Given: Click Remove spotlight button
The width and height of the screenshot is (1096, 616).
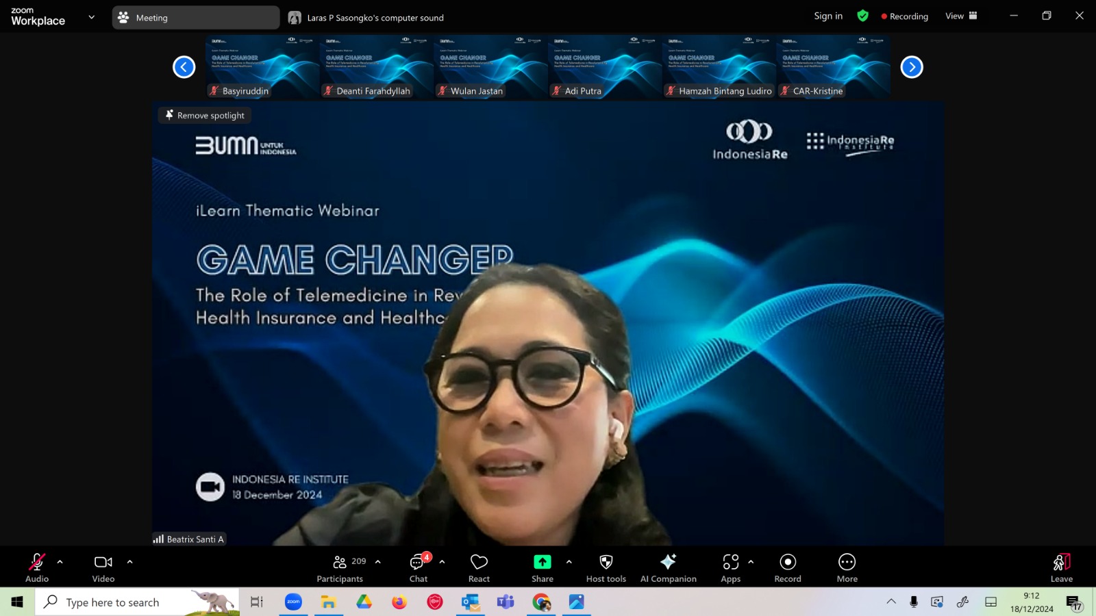Looking at the screenshot, I should tap(205, 115).
